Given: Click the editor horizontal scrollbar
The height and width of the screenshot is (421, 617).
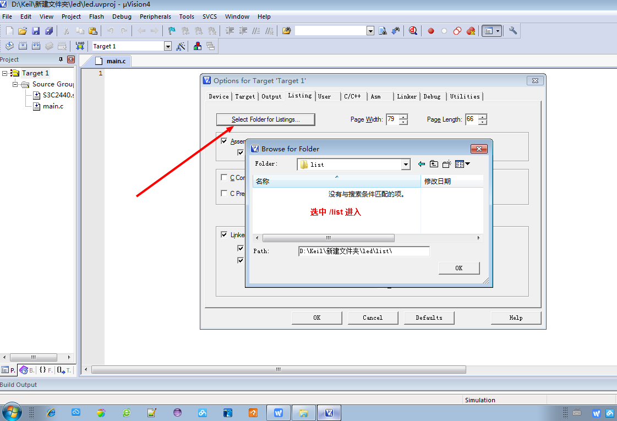Looking at the screenshot, I should pyautogui.click(x=278, y=369).
